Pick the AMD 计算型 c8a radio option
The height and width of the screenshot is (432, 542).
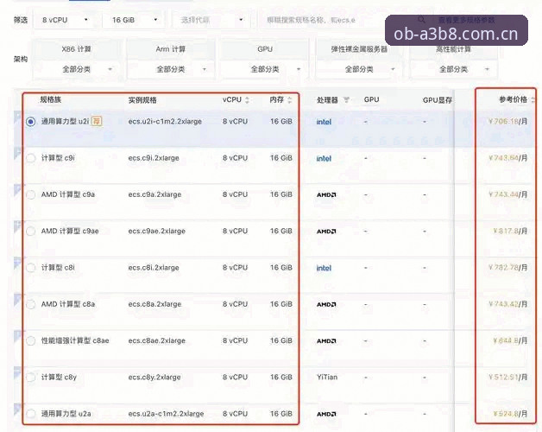(31, 304)
